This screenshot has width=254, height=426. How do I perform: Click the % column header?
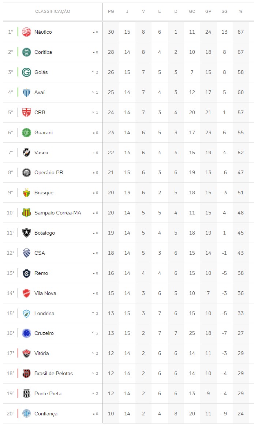point(240,11)
